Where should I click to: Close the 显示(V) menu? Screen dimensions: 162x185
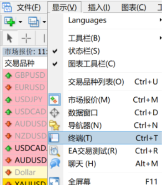[64, 7]
